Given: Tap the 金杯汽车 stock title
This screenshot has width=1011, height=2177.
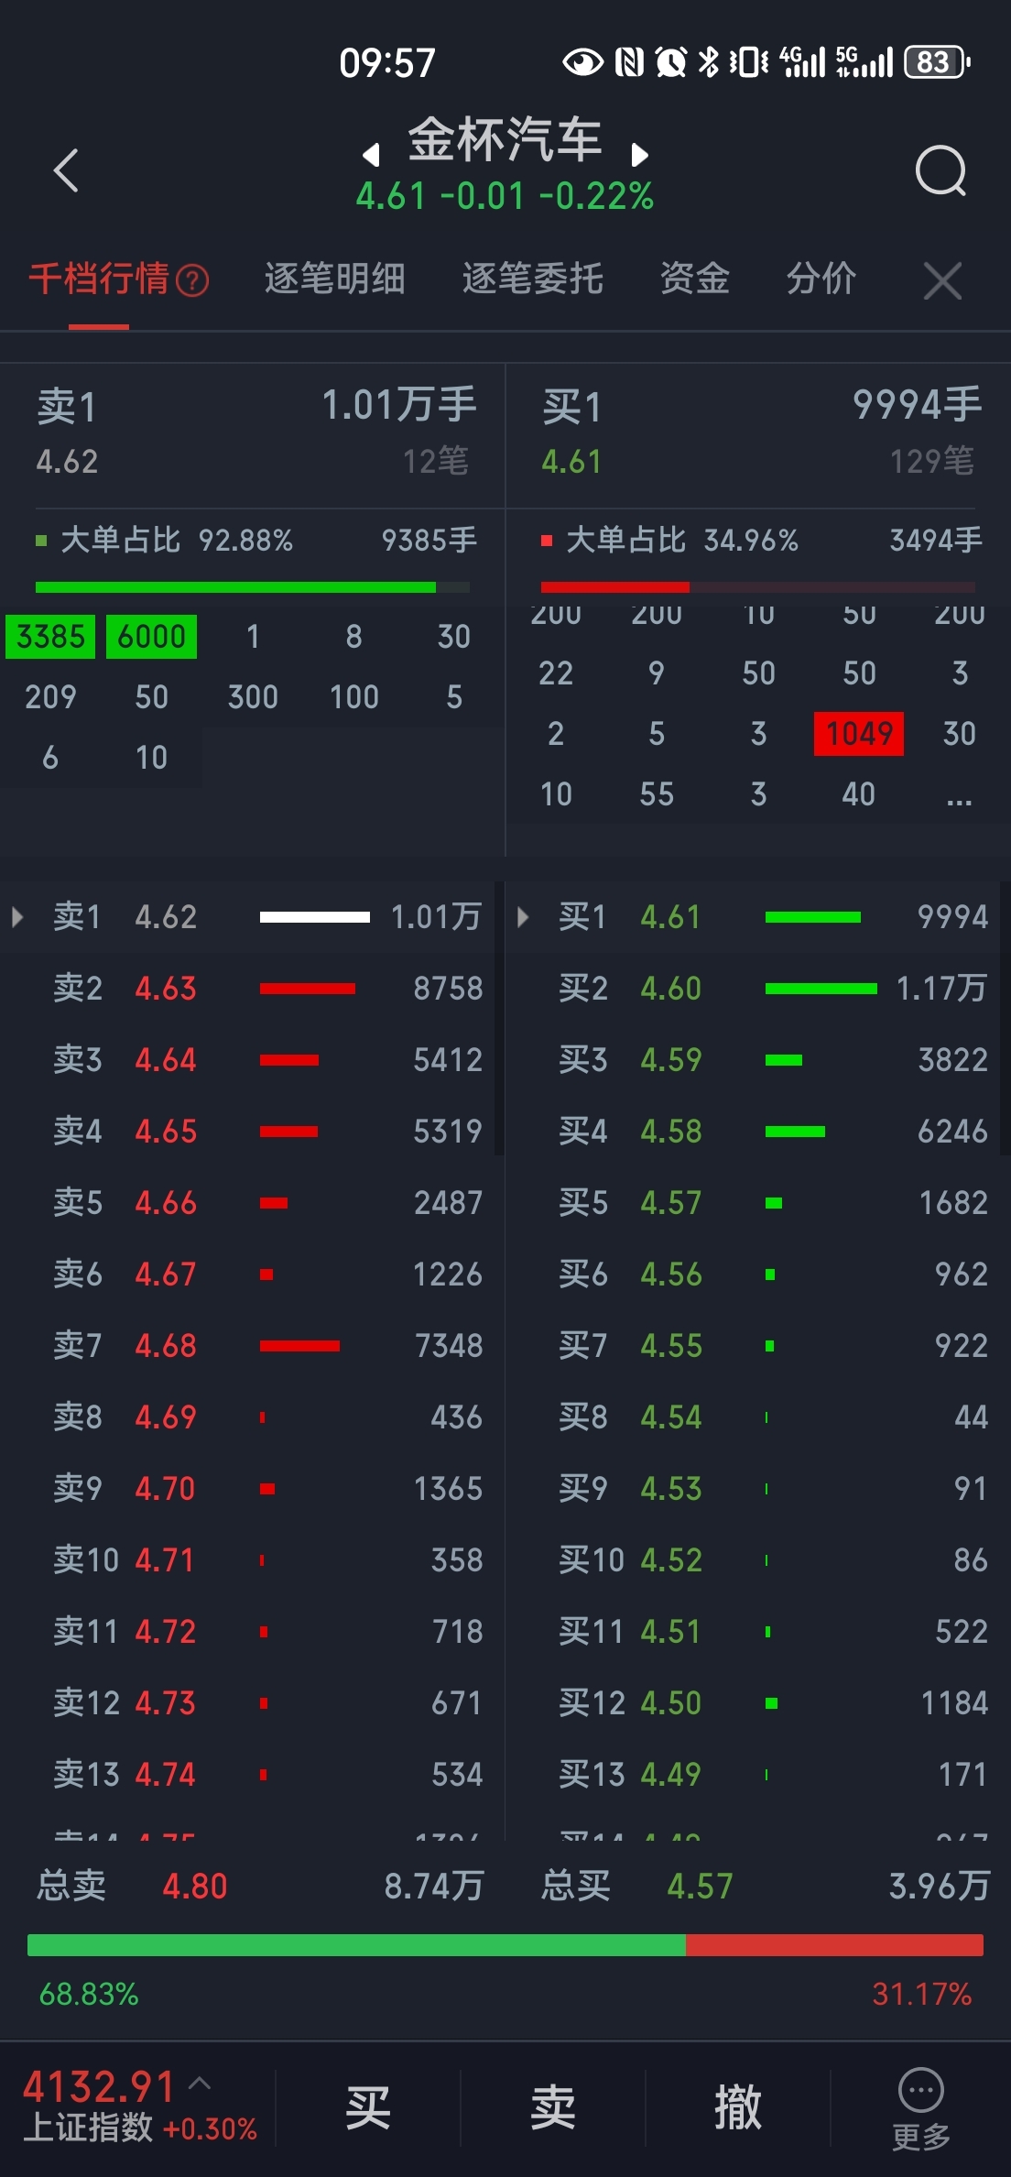Looking at the screenshot, I should [505, 139].
